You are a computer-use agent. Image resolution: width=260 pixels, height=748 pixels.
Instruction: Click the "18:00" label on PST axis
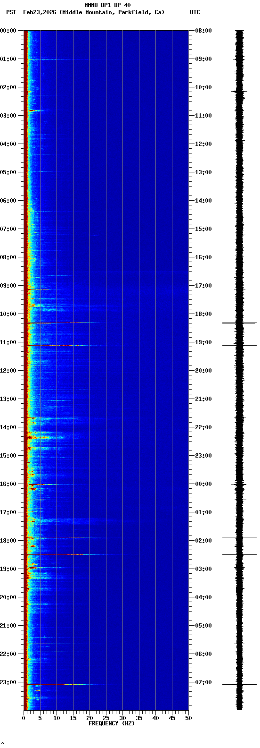point(8,541)
